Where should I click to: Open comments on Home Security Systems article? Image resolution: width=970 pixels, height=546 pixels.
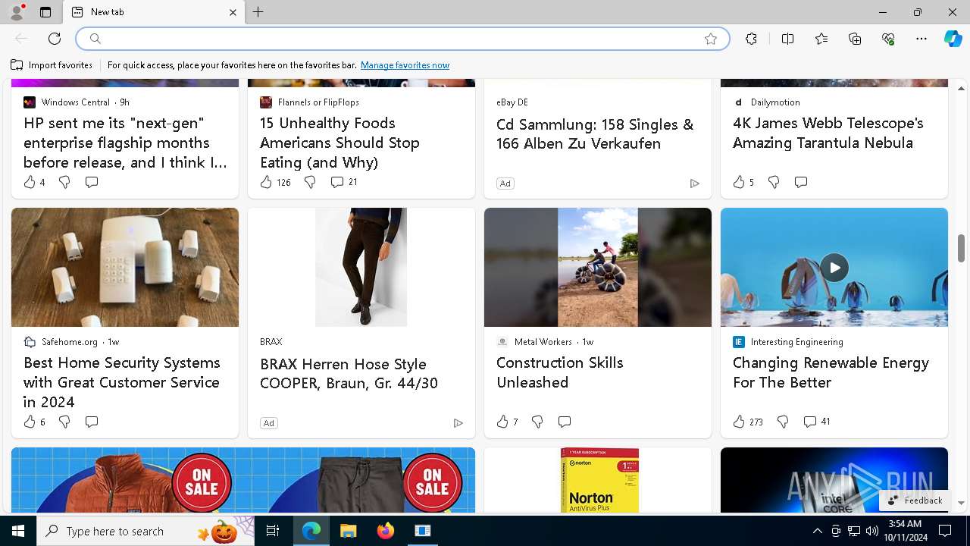click(92, 422)
